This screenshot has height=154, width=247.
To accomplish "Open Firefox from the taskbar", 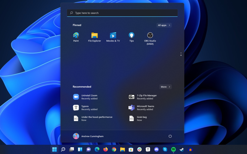I will [105, 149].
